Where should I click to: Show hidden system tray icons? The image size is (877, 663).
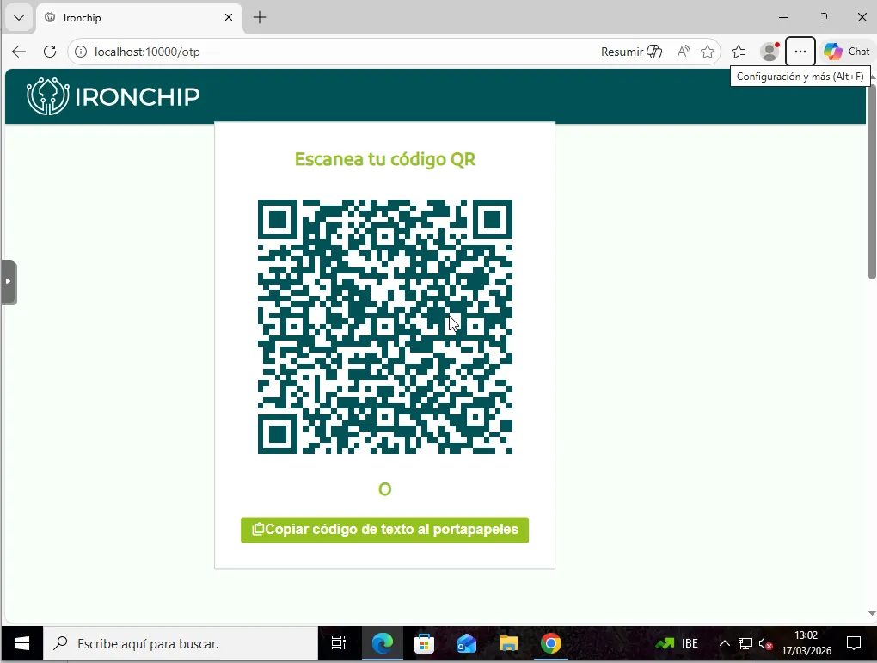724,643
